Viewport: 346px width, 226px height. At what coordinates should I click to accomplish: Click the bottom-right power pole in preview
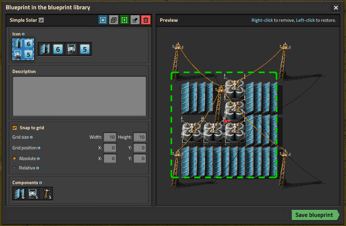point(284,169)
